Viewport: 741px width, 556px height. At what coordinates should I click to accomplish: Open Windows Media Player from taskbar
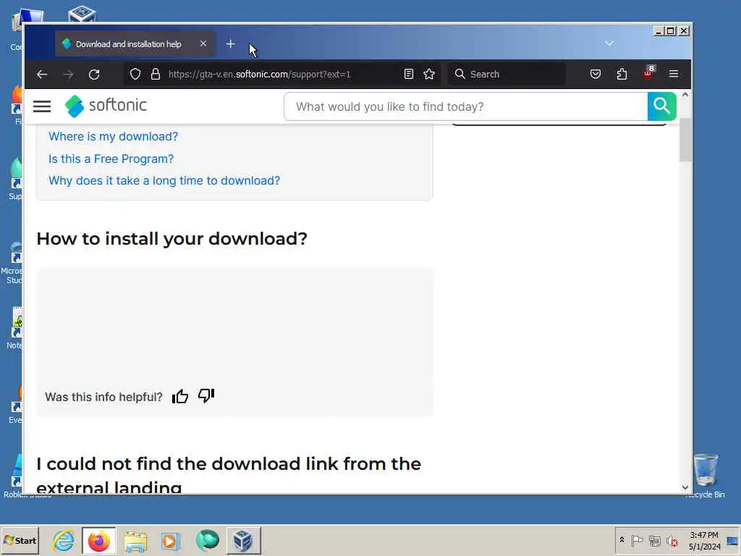171,540
